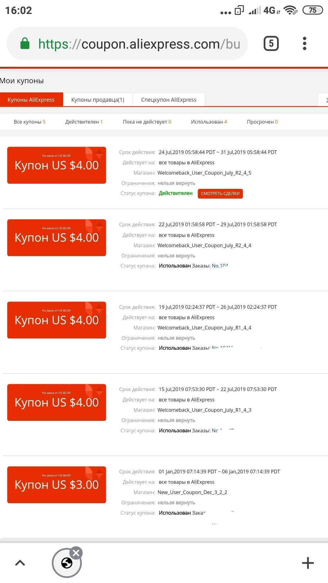Image resolution: width=328 pixels, height=583 pixels.
Task: Click the СМОТРЕТЬ СДЕЛКИ button
Action: (x=220, y=193)
